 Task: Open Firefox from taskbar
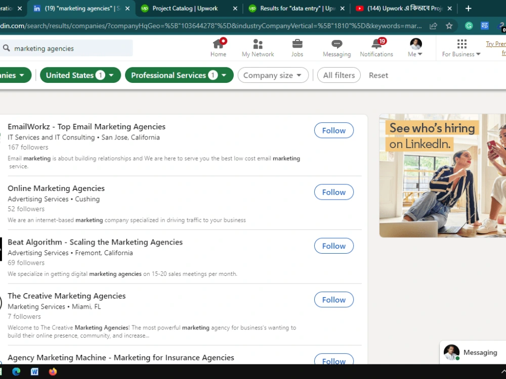[x=53, y=371]
